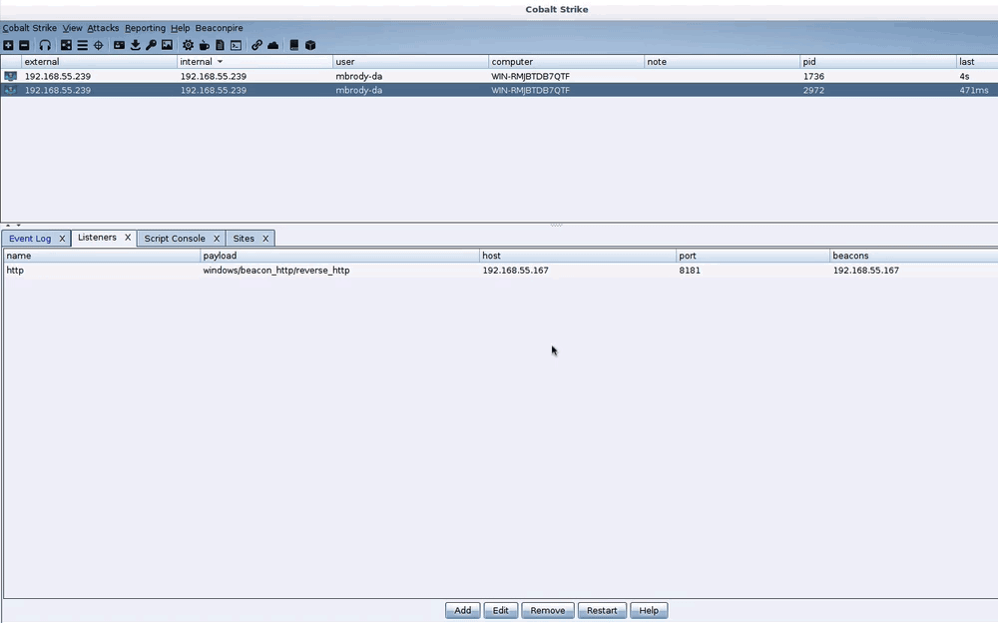Sort sessions by the user column header
Viewport: 998px width, 623px height.
(410, 62)
